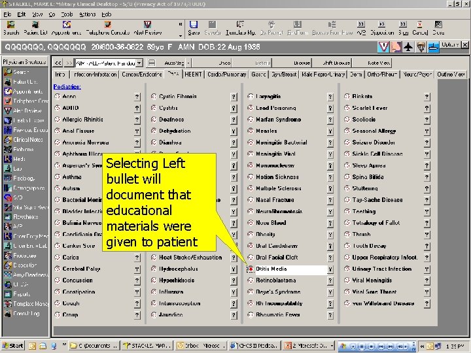471x353 pixels.
Task: Click the red triangle alert icon in banner
Action: point(383,47)
